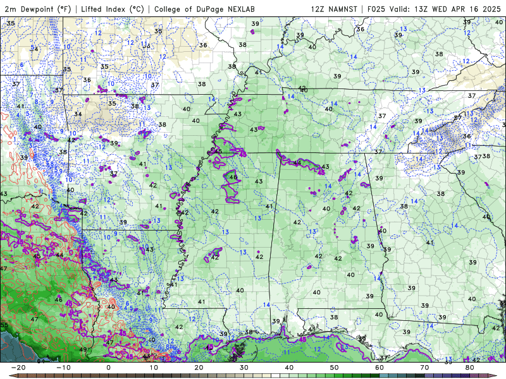Click the '30' color scale label

coord(244,368)
